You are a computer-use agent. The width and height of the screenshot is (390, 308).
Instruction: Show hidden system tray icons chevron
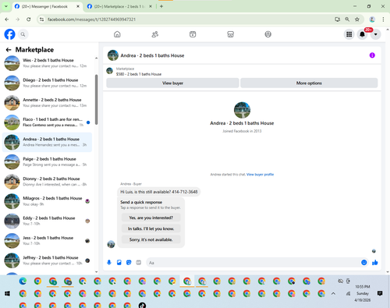point(333,293)
